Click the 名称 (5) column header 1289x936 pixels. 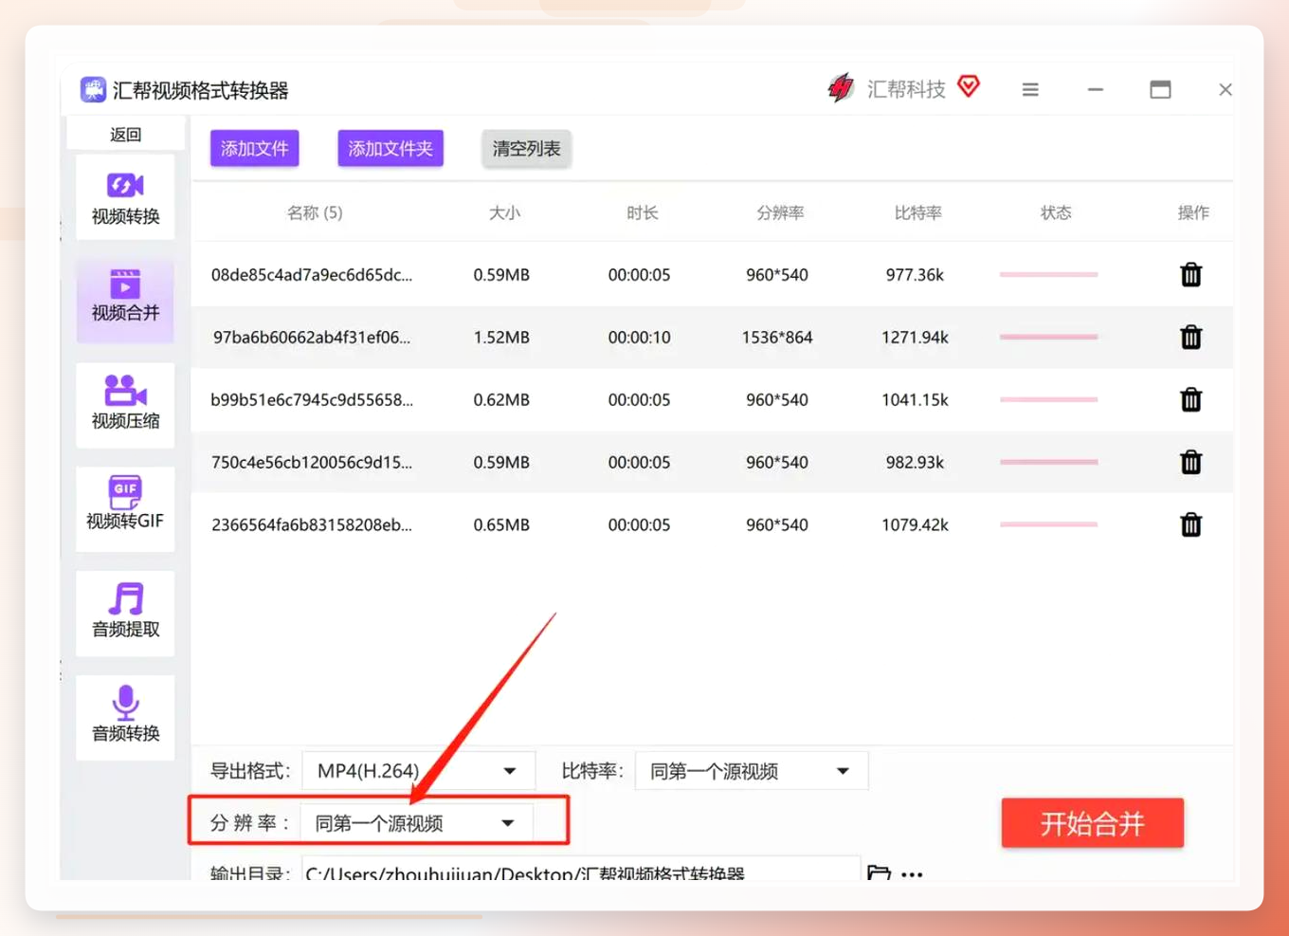[315, 212]
